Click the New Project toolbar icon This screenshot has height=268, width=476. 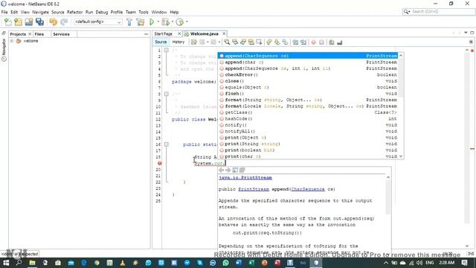tap(18, 22)
